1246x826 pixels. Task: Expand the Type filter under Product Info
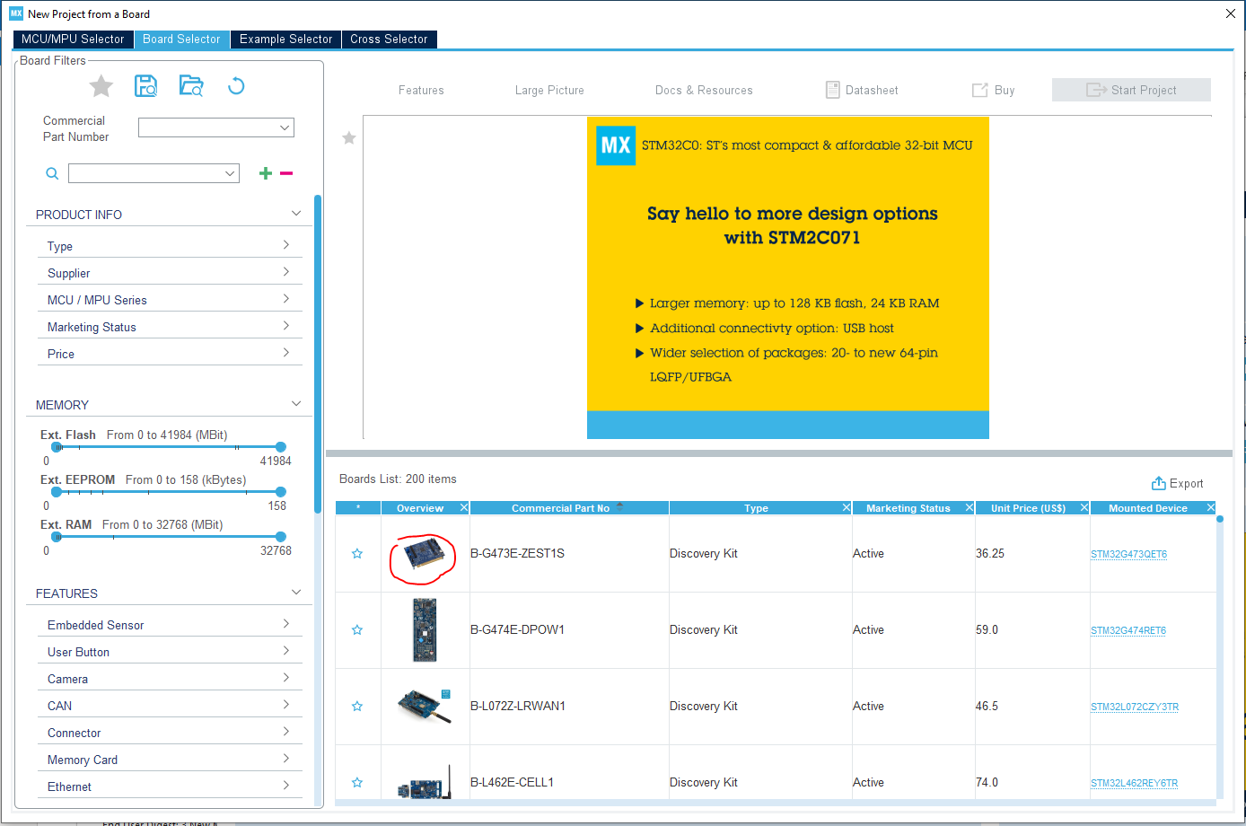tap(284, 244)
